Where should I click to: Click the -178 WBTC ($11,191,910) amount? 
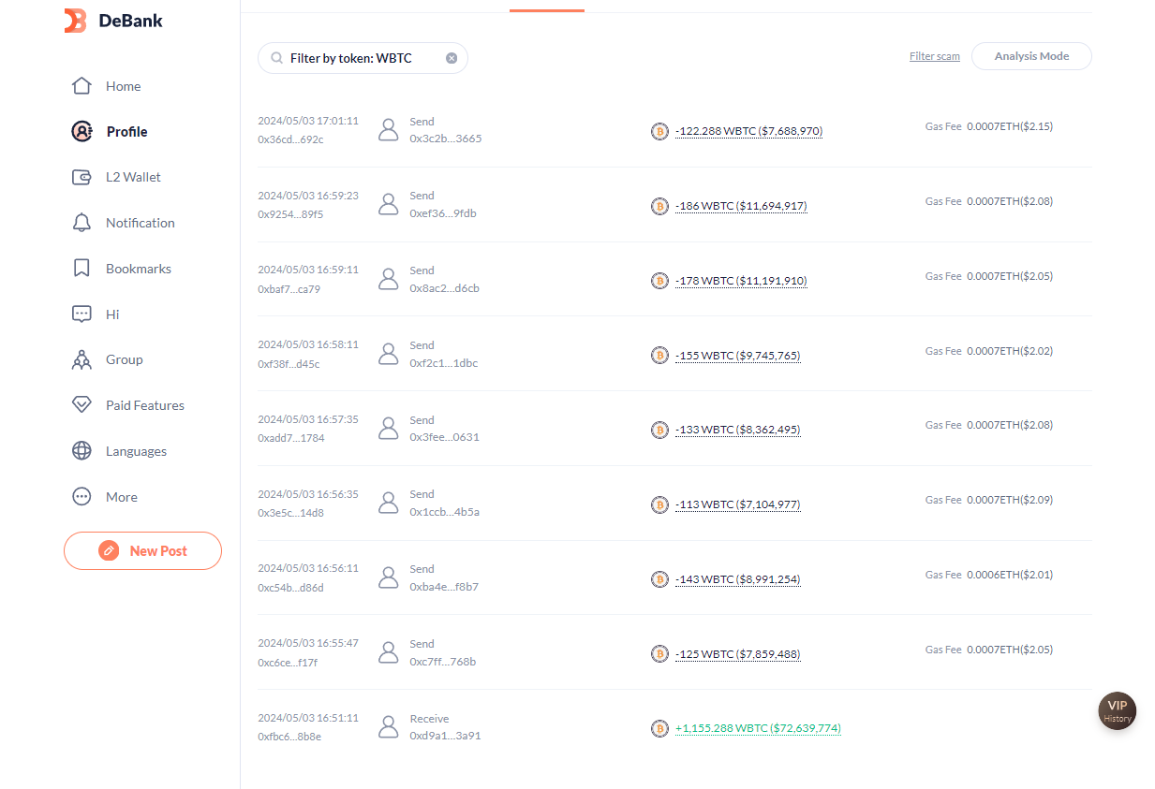[741, 281]
